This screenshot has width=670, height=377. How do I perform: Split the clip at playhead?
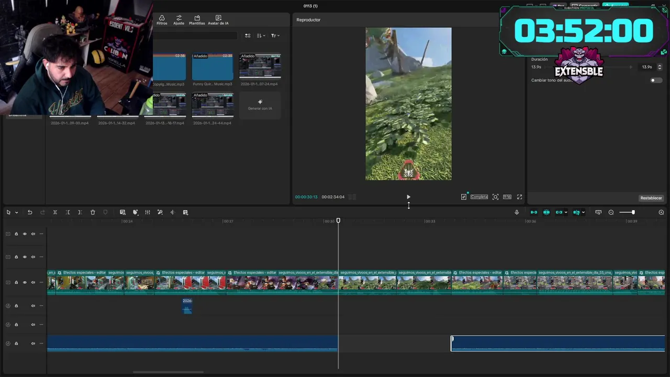pos(55,212)
